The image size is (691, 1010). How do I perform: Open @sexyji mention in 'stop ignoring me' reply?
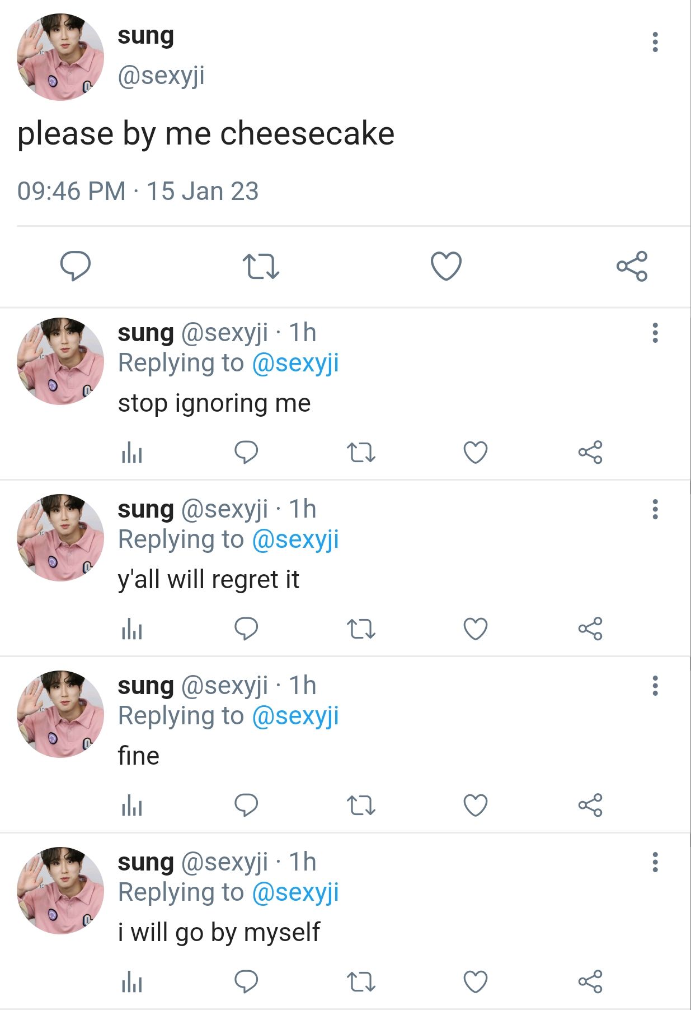pyautogui.click(x=295, y=363)
